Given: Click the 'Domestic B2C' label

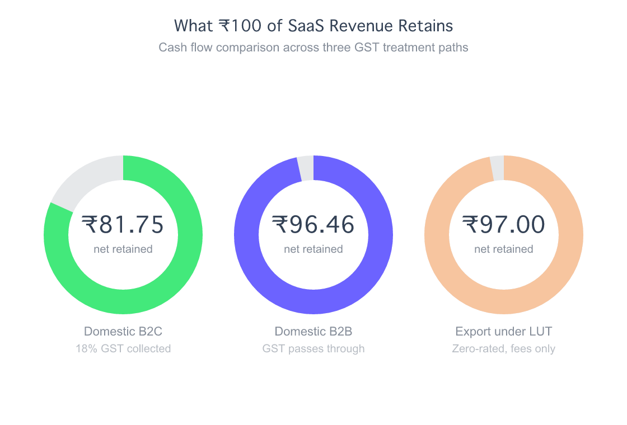Looking at the screenshot, I should [x=123, y=332].
